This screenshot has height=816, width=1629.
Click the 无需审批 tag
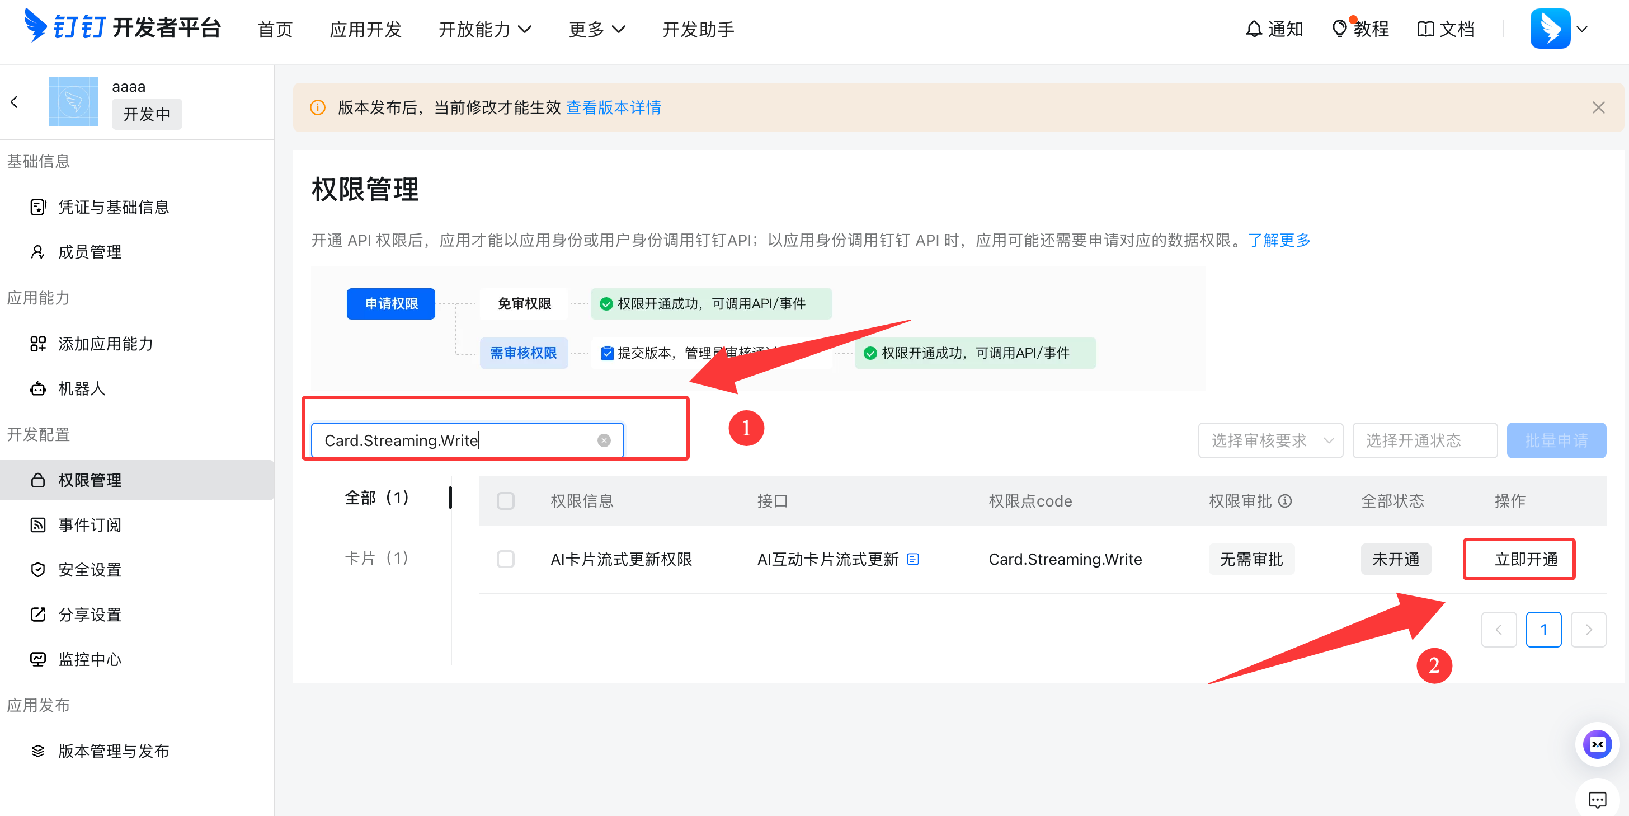pos(1251,559)
